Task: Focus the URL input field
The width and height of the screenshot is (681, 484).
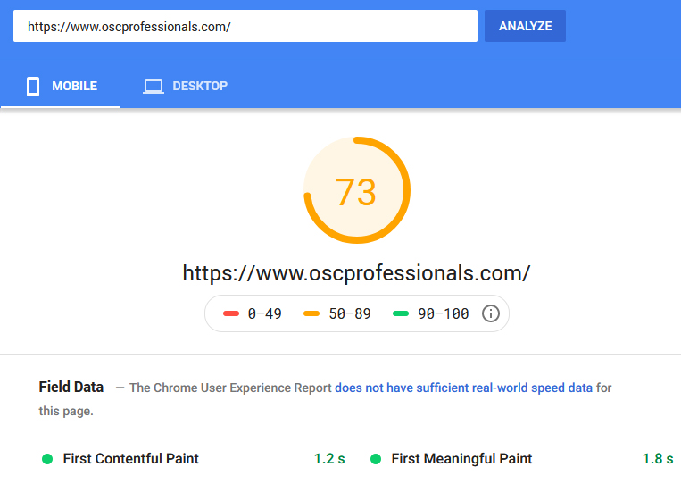Action: click(x=245, y=26)
